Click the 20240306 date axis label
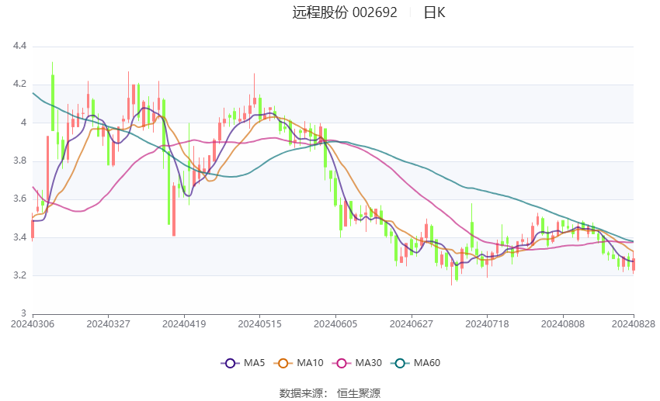 [x=33, y=324]
